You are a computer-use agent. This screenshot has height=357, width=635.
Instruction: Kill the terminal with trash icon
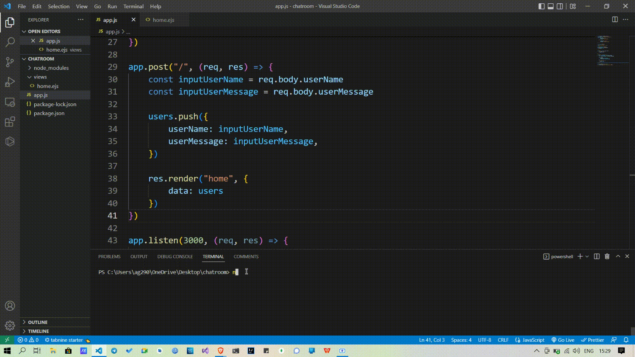point(607,257)
